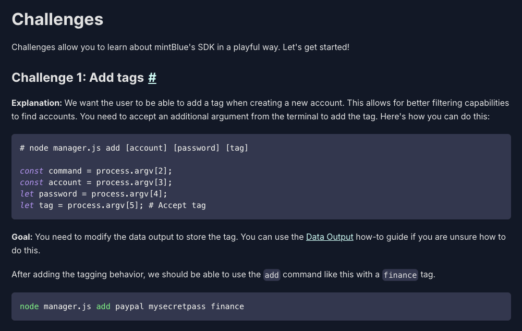This screenshot has height=331, width=522.
Task: Click 'mysecretpass' in the bottom command
Action: click(x=177, y=307)
